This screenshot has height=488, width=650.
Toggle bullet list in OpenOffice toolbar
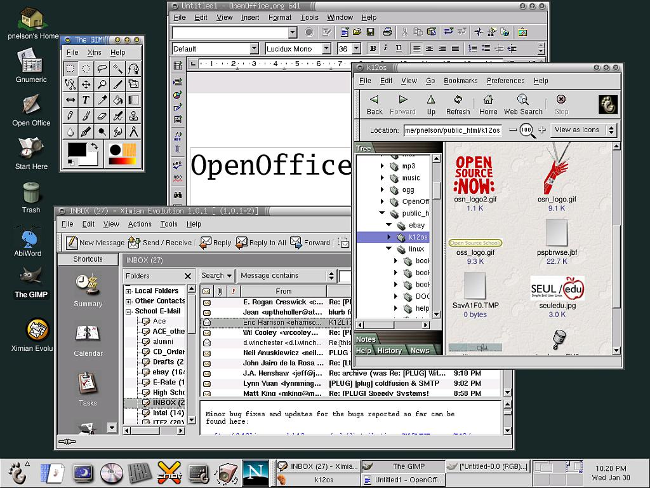[486, 48]
